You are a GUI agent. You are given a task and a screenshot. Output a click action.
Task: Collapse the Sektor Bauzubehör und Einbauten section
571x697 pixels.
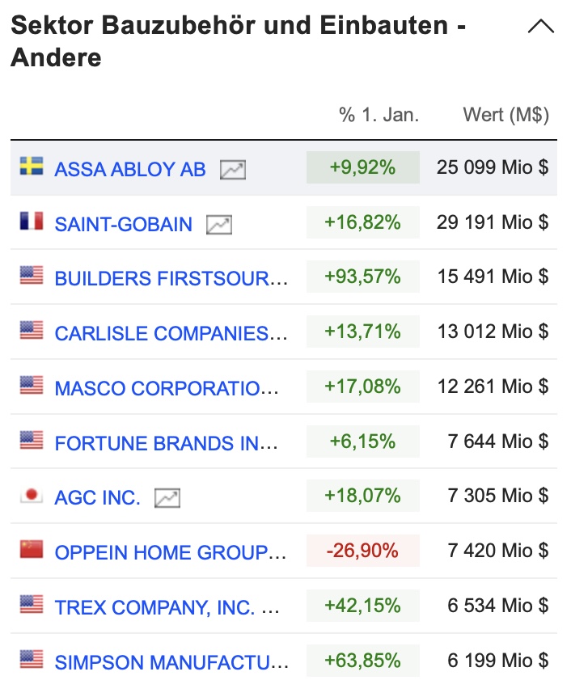coord(540,27)
